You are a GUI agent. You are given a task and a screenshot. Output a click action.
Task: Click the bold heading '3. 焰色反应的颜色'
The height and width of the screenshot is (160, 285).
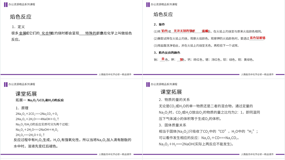(x=167, y=53)
